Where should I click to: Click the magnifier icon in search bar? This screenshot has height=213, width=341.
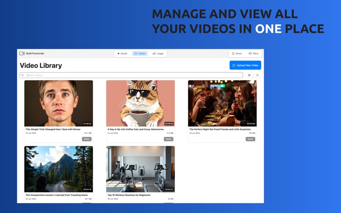point(23,75)
